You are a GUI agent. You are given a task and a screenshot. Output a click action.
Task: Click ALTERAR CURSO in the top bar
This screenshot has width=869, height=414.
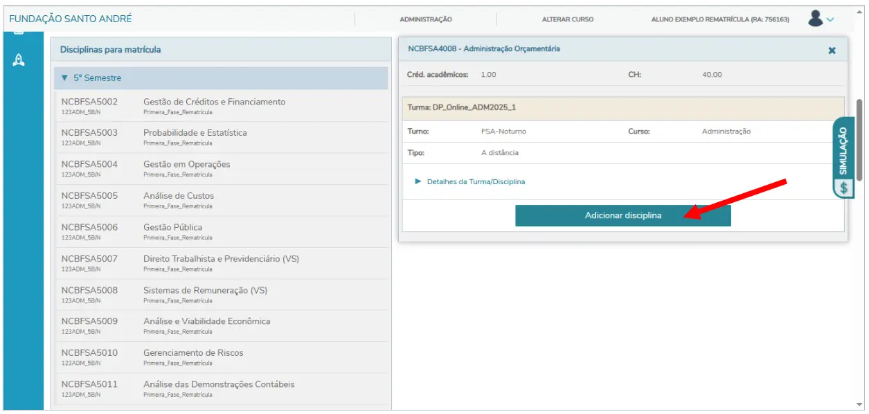(x=567, y=19)
